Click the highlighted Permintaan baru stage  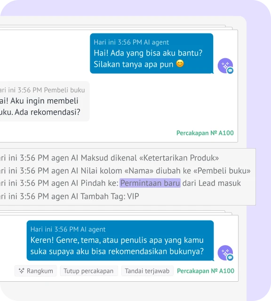click(150, 183)
